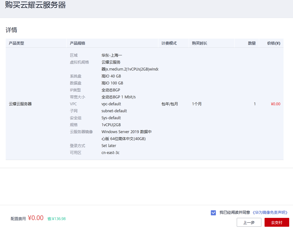Click the 产品类型 column header

tap(16, 43)
